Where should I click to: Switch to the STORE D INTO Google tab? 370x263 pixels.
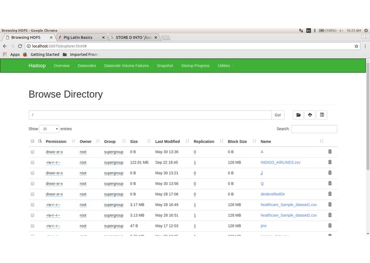133,37
